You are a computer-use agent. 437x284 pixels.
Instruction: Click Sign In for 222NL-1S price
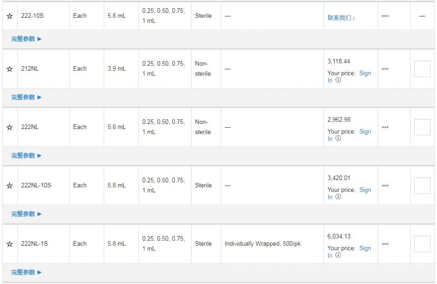365,248
